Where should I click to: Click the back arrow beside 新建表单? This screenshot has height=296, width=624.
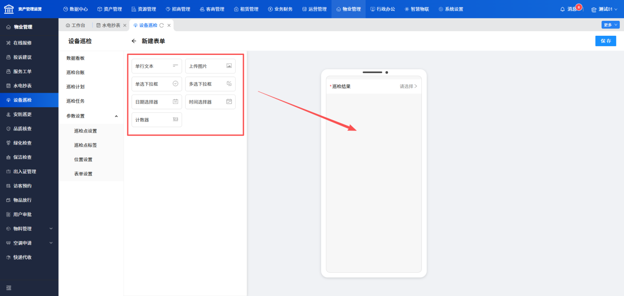click(134, 41)
